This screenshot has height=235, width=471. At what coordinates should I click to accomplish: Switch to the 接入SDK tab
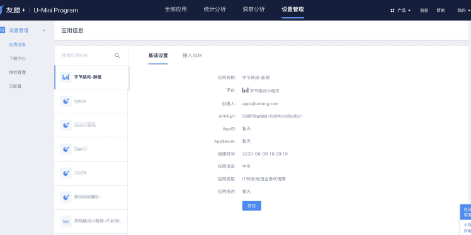193,55
